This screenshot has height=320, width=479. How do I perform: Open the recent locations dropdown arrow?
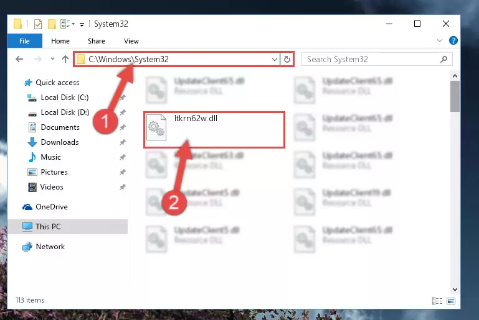(52, 59)
